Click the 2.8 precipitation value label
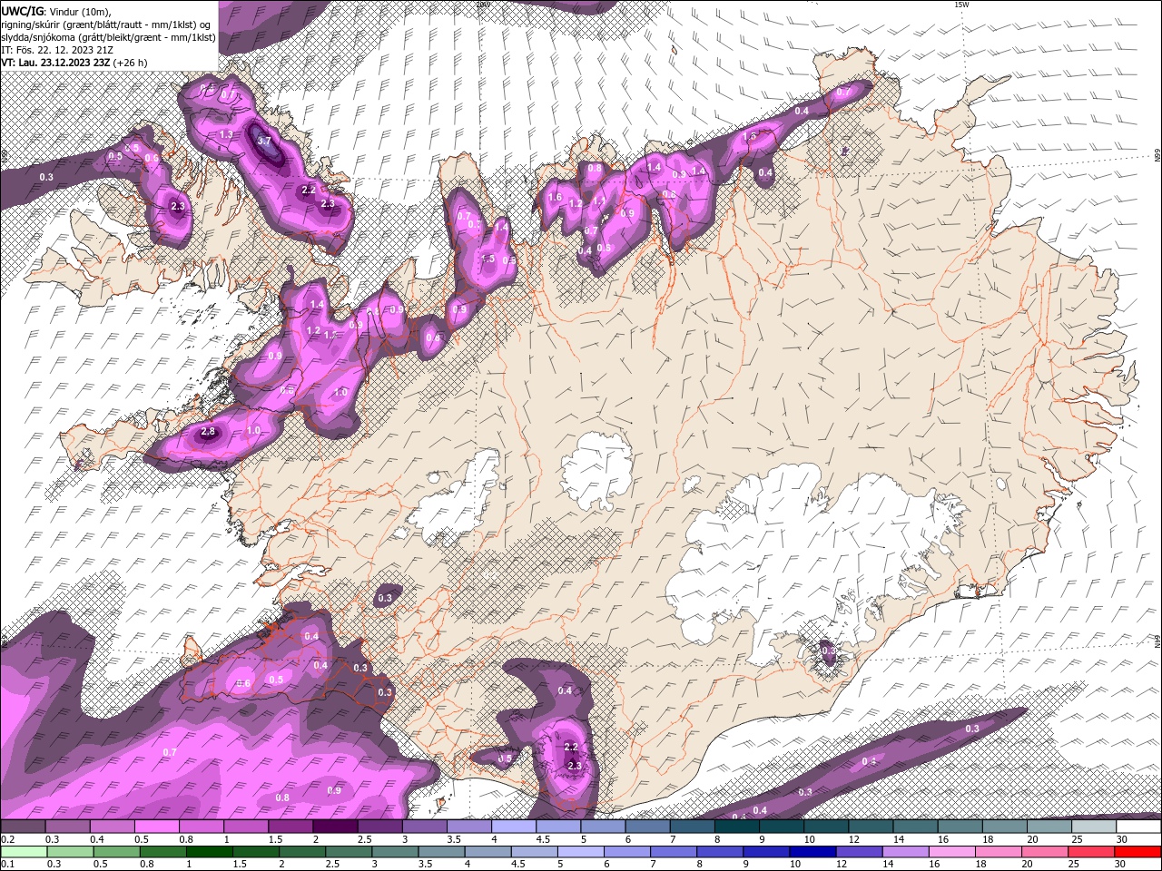This screenshot has height=871, width=1162. point(208,432)
